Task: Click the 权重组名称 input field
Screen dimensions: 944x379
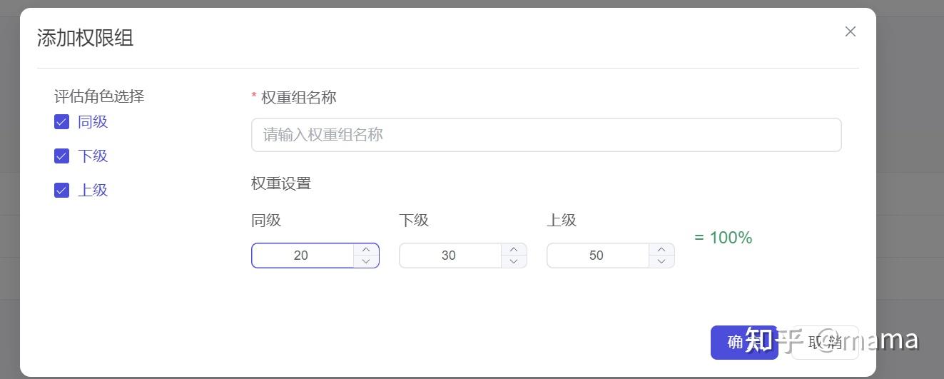Action: tap(546, 135)
